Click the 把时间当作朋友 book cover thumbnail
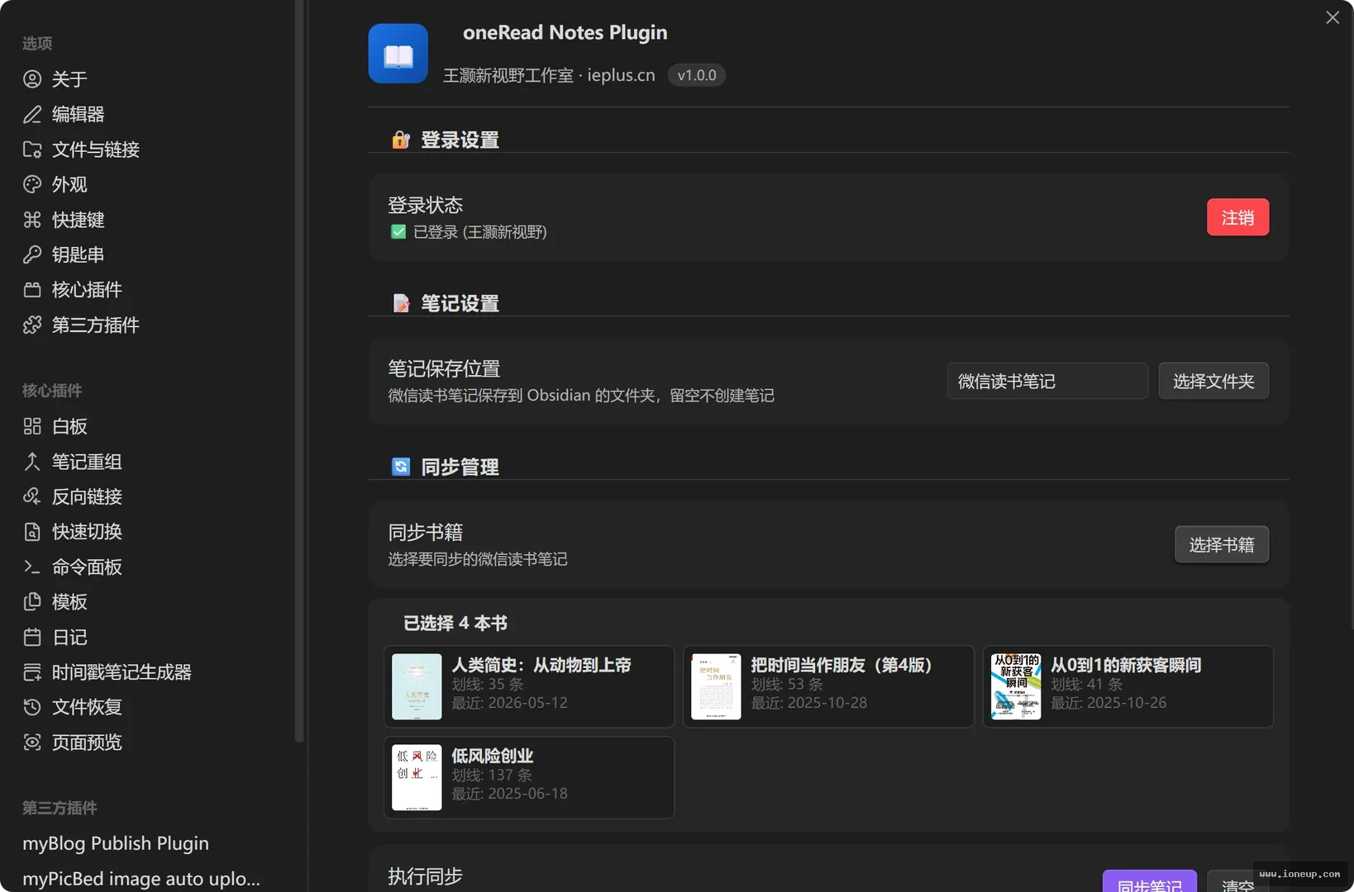The image size is (1354, 892). [x=716, y=686]
